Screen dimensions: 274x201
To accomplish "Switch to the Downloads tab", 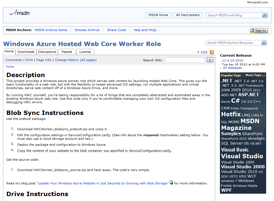I will [x=26, y=52].
